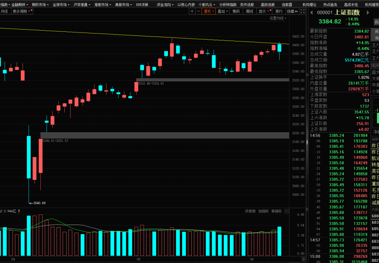Screen dimensions: 379x263
Task: Click the 筹码 chip distribution button
Action: (236, 11)
